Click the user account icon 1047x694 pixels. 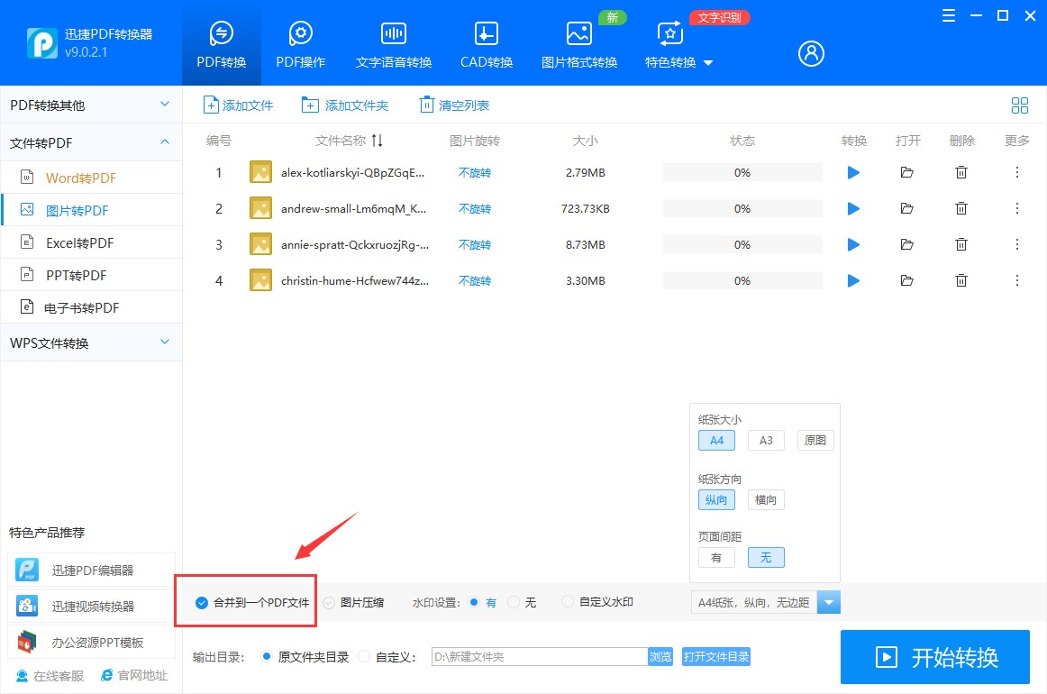pyautogui.click(x=810, y=53)
